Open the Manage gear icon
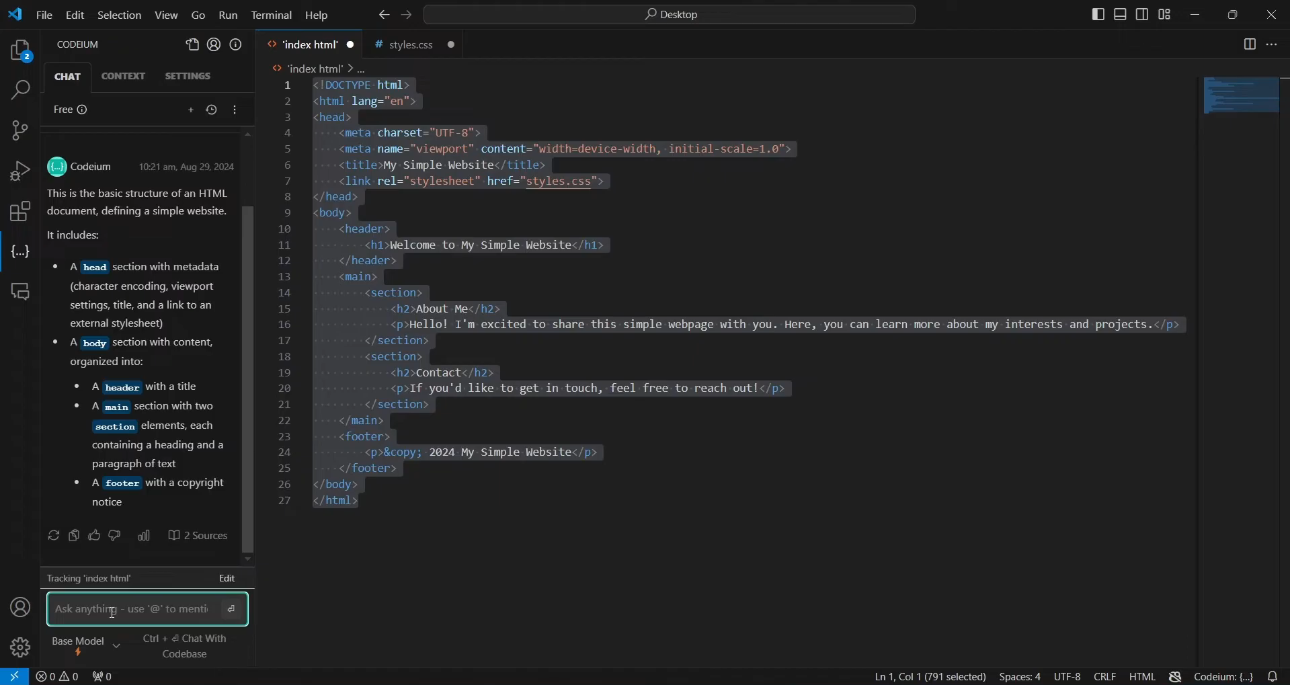1290x685 pixels. click(x=20, y=647)
